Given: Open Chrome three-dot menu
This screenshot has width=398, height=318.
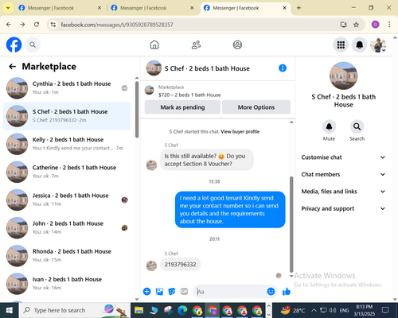Looking at the screenshot, I should [389, 25].
